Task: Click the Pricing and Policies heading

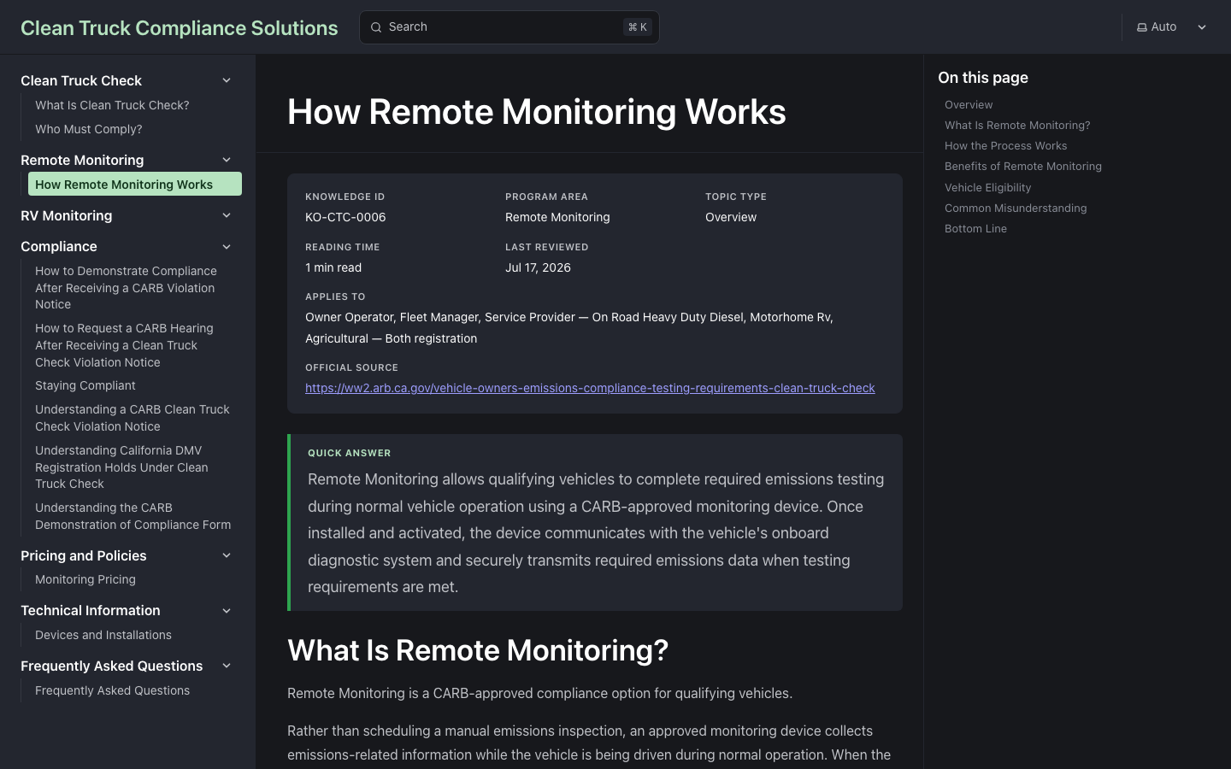Action: [84, 555]
